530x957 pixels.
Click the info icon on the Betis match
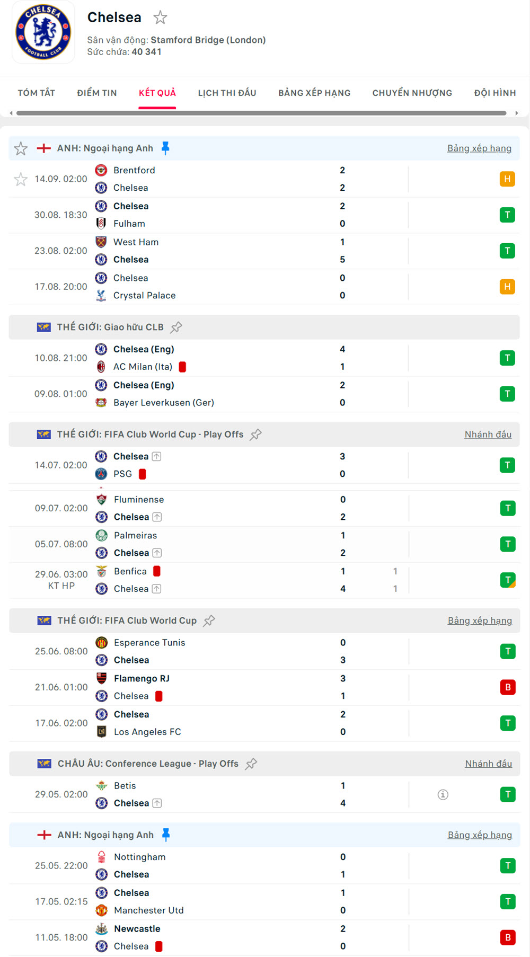(x=443, y=794)
